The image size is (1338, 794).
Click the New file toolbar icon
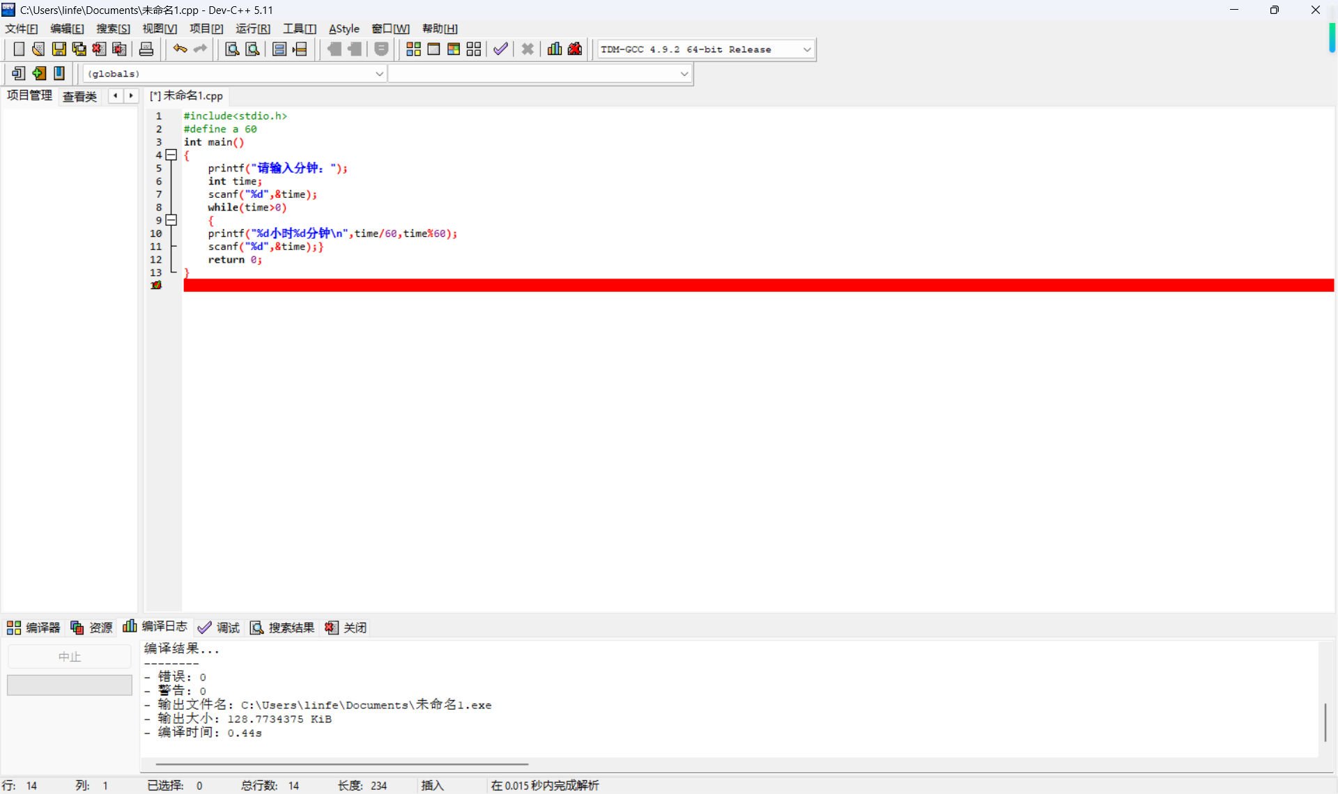click(19, 49)
